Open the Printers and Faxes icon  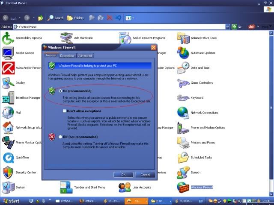(x=183, y=143)
